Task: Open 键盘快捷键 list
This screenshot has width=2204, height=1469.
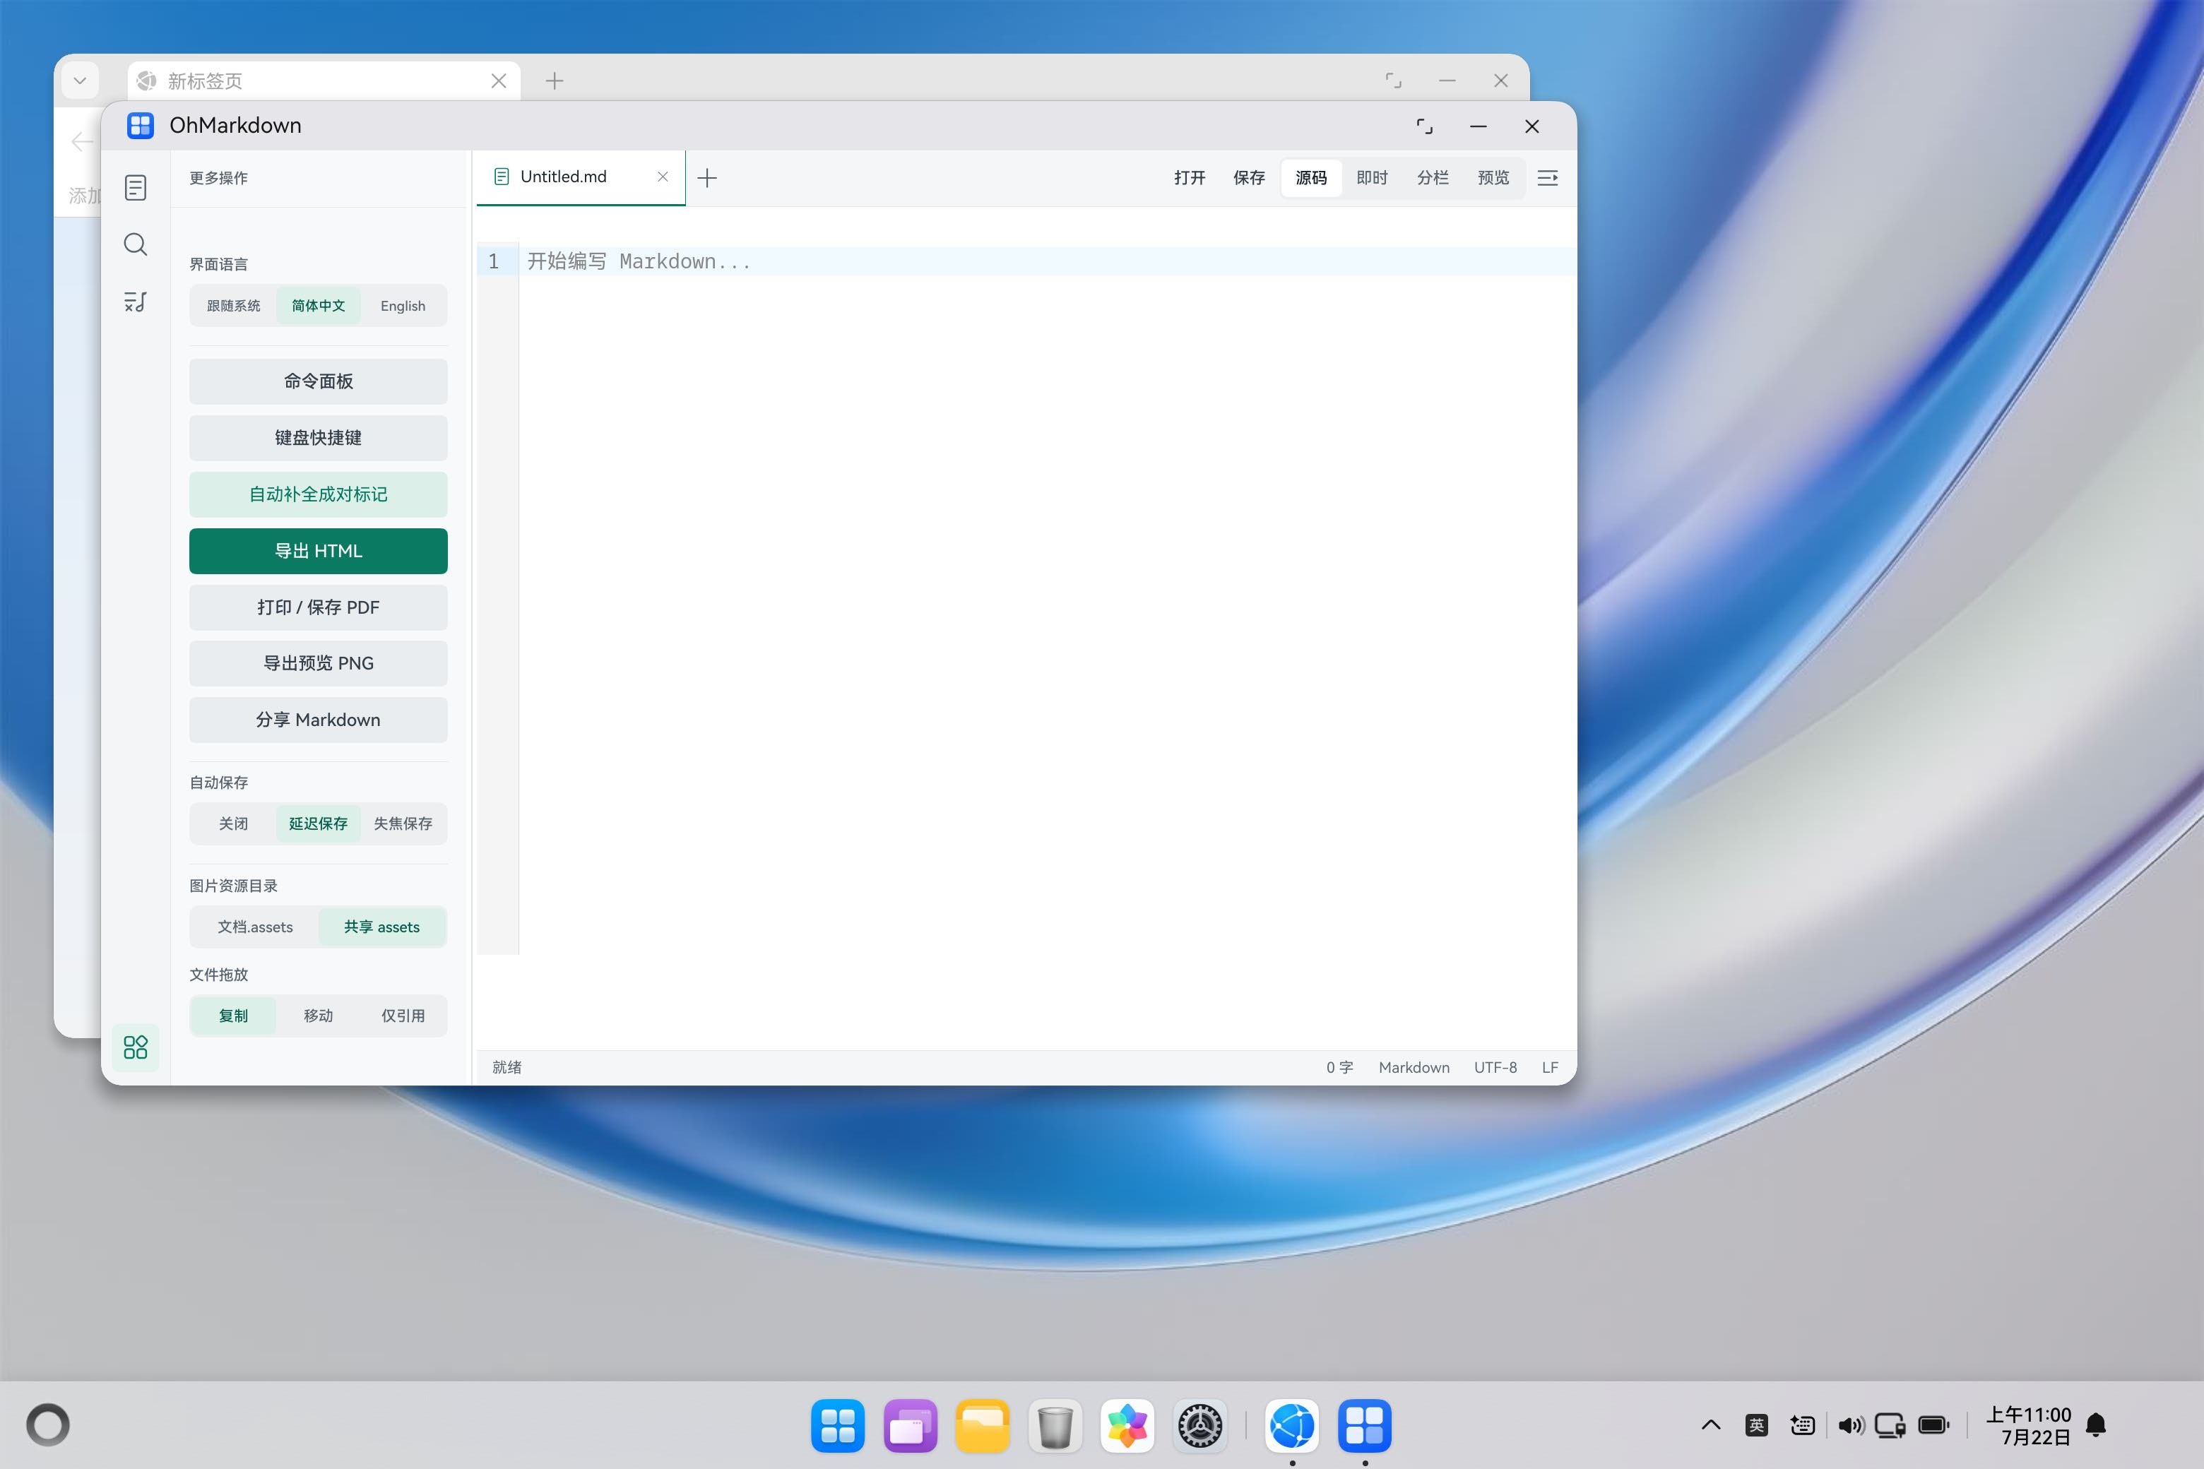Action: pos(319,437)
